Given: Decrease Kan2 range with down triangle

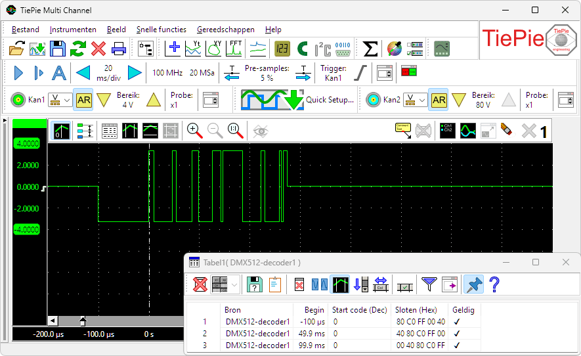Looking at the screenshot, I should 459,100.
